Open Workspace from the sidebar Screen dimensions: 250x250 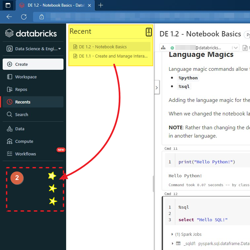coord(26,77)
